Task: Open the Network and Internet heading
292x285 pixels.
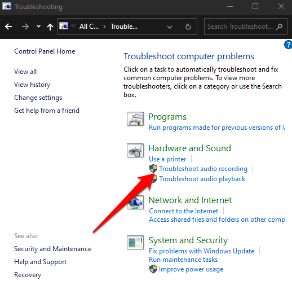Action: point(190,200)
